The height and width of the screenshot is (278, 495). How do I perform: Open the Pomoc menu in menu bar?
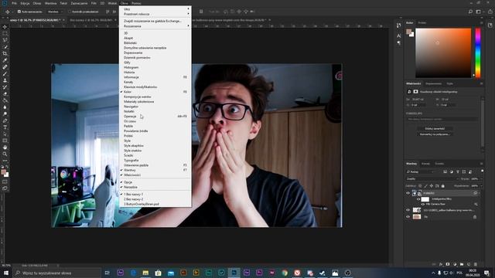(x=136, y=3)
